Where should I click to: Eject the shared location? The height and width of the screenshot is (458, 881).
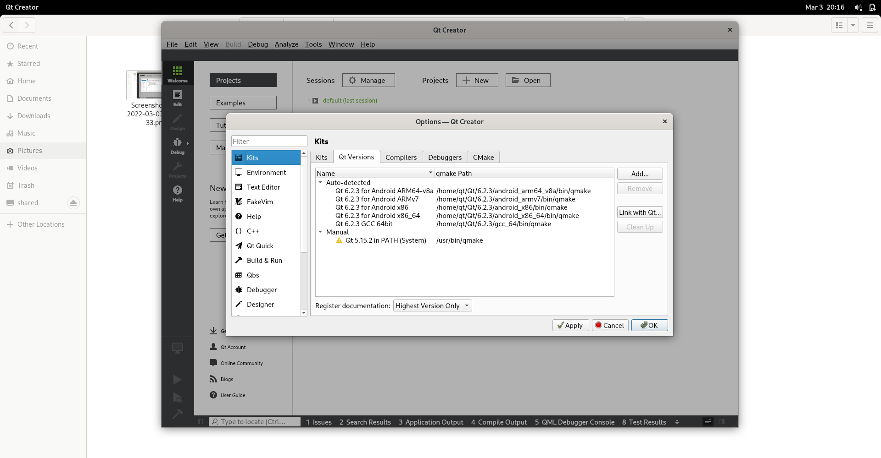point(73,203)
